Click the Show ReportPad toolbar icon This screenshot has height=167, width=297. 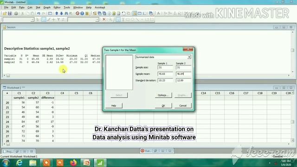(119, 13)
